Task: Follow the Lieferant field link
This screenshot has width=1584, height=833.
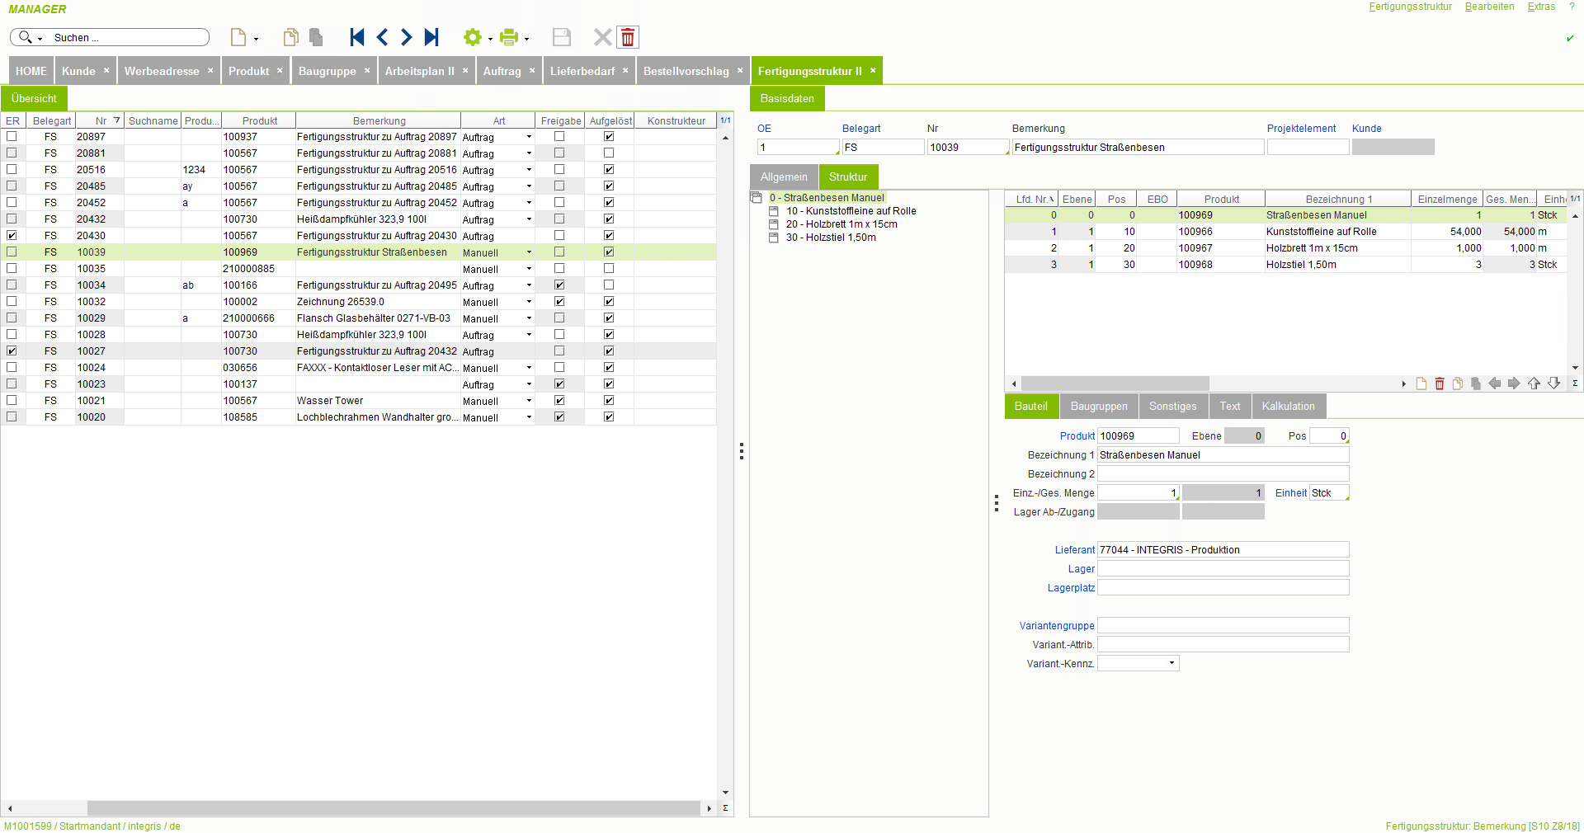Action: click(x=1074, y=550)
